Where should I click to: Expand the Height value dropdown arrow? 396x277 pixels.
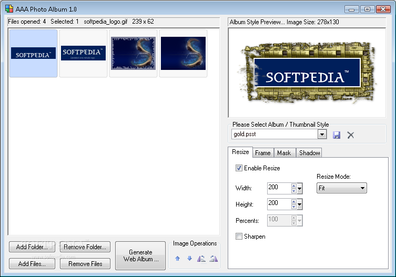coord(300,204)
